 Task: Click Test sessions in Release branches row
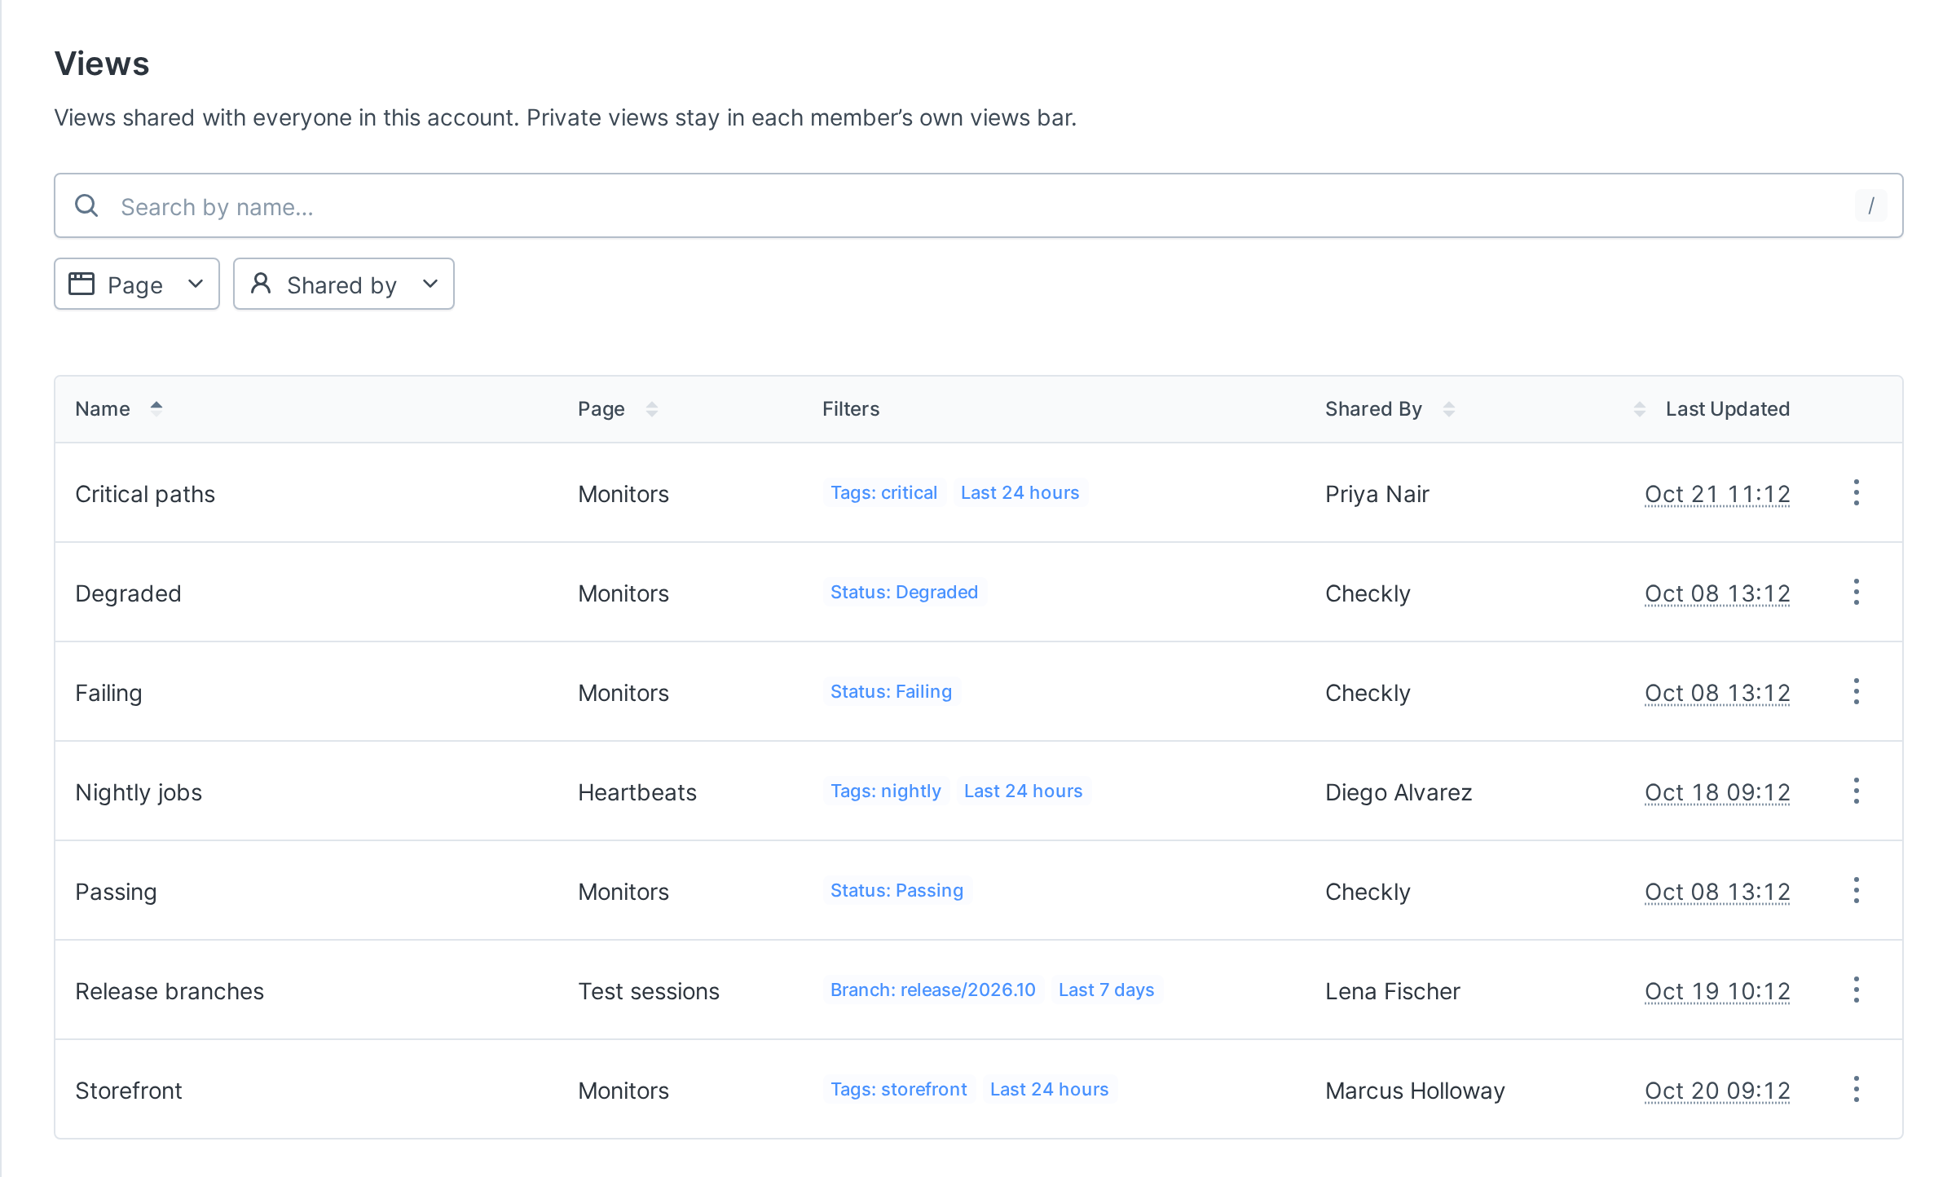649,991
